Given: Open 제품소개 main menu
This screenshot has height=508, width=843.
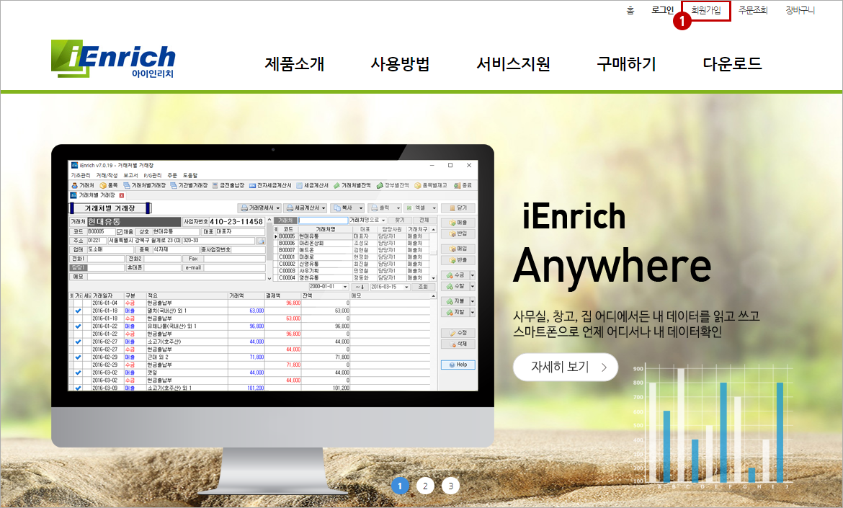Looking at the screenshot, I should pos(295,64).
